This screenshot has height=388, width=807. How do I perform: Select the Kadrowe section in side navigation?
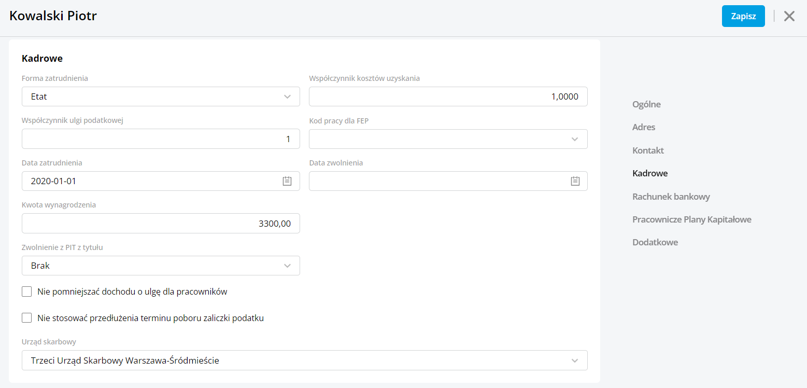[x=650, y=173]
